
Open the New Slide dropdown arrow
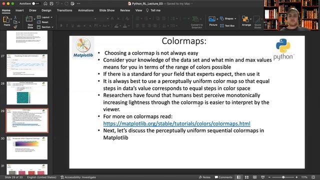pos(34,19)
